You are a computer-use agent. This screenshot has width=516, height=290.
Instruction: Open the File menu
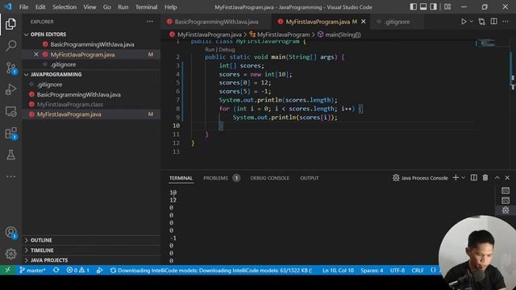[23, 7]
